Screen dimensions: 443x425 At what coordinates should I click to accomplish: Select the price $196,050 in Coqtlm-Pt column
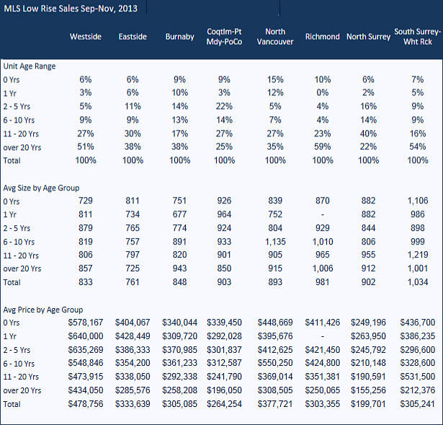coord(224,390)
